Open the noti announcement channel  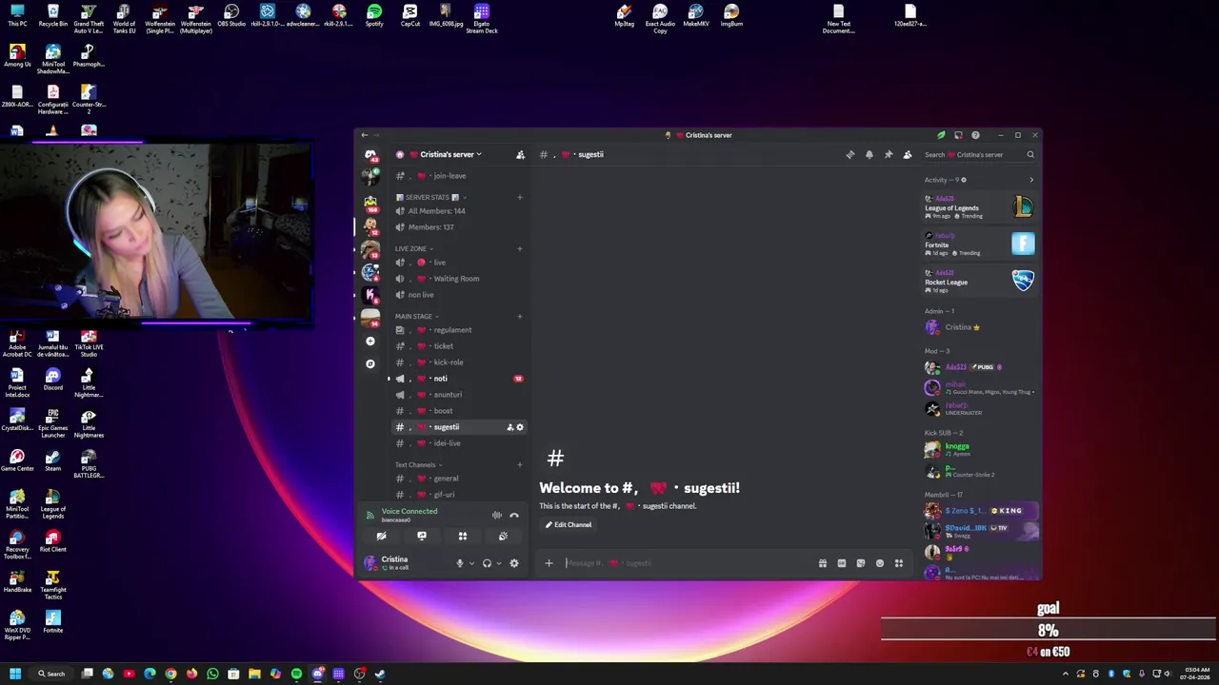(x=459, y=379)
